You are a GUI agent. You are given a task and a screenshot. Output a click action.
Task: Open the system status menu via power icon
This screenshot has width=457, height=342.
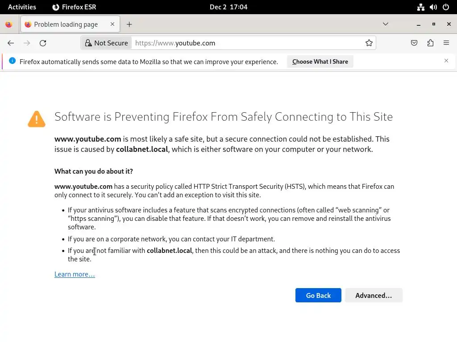[x=446, y=7]
